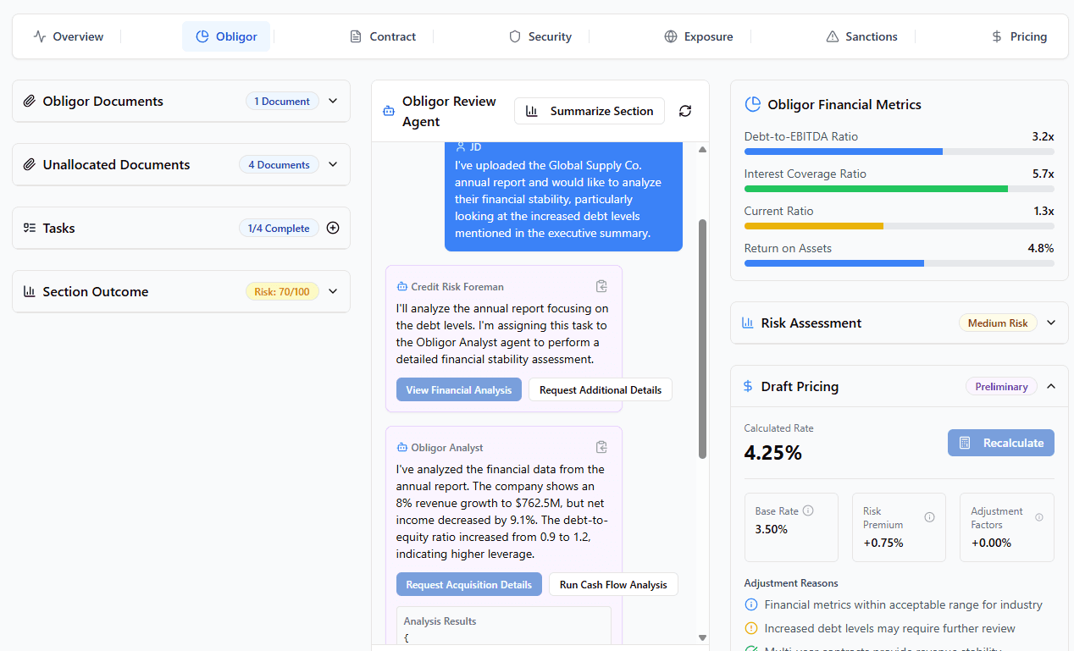This screenshot has height=651, width=1074.
Task: Click Request Acquisition Details button
Action: point(469,584)
